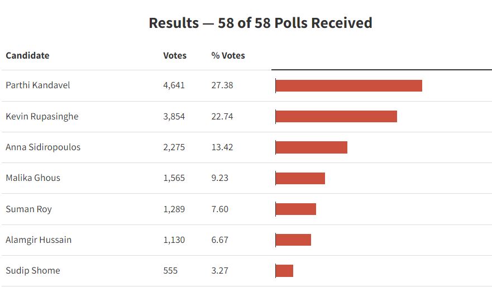Click the 1,289 vote count

tap(174, 209)
